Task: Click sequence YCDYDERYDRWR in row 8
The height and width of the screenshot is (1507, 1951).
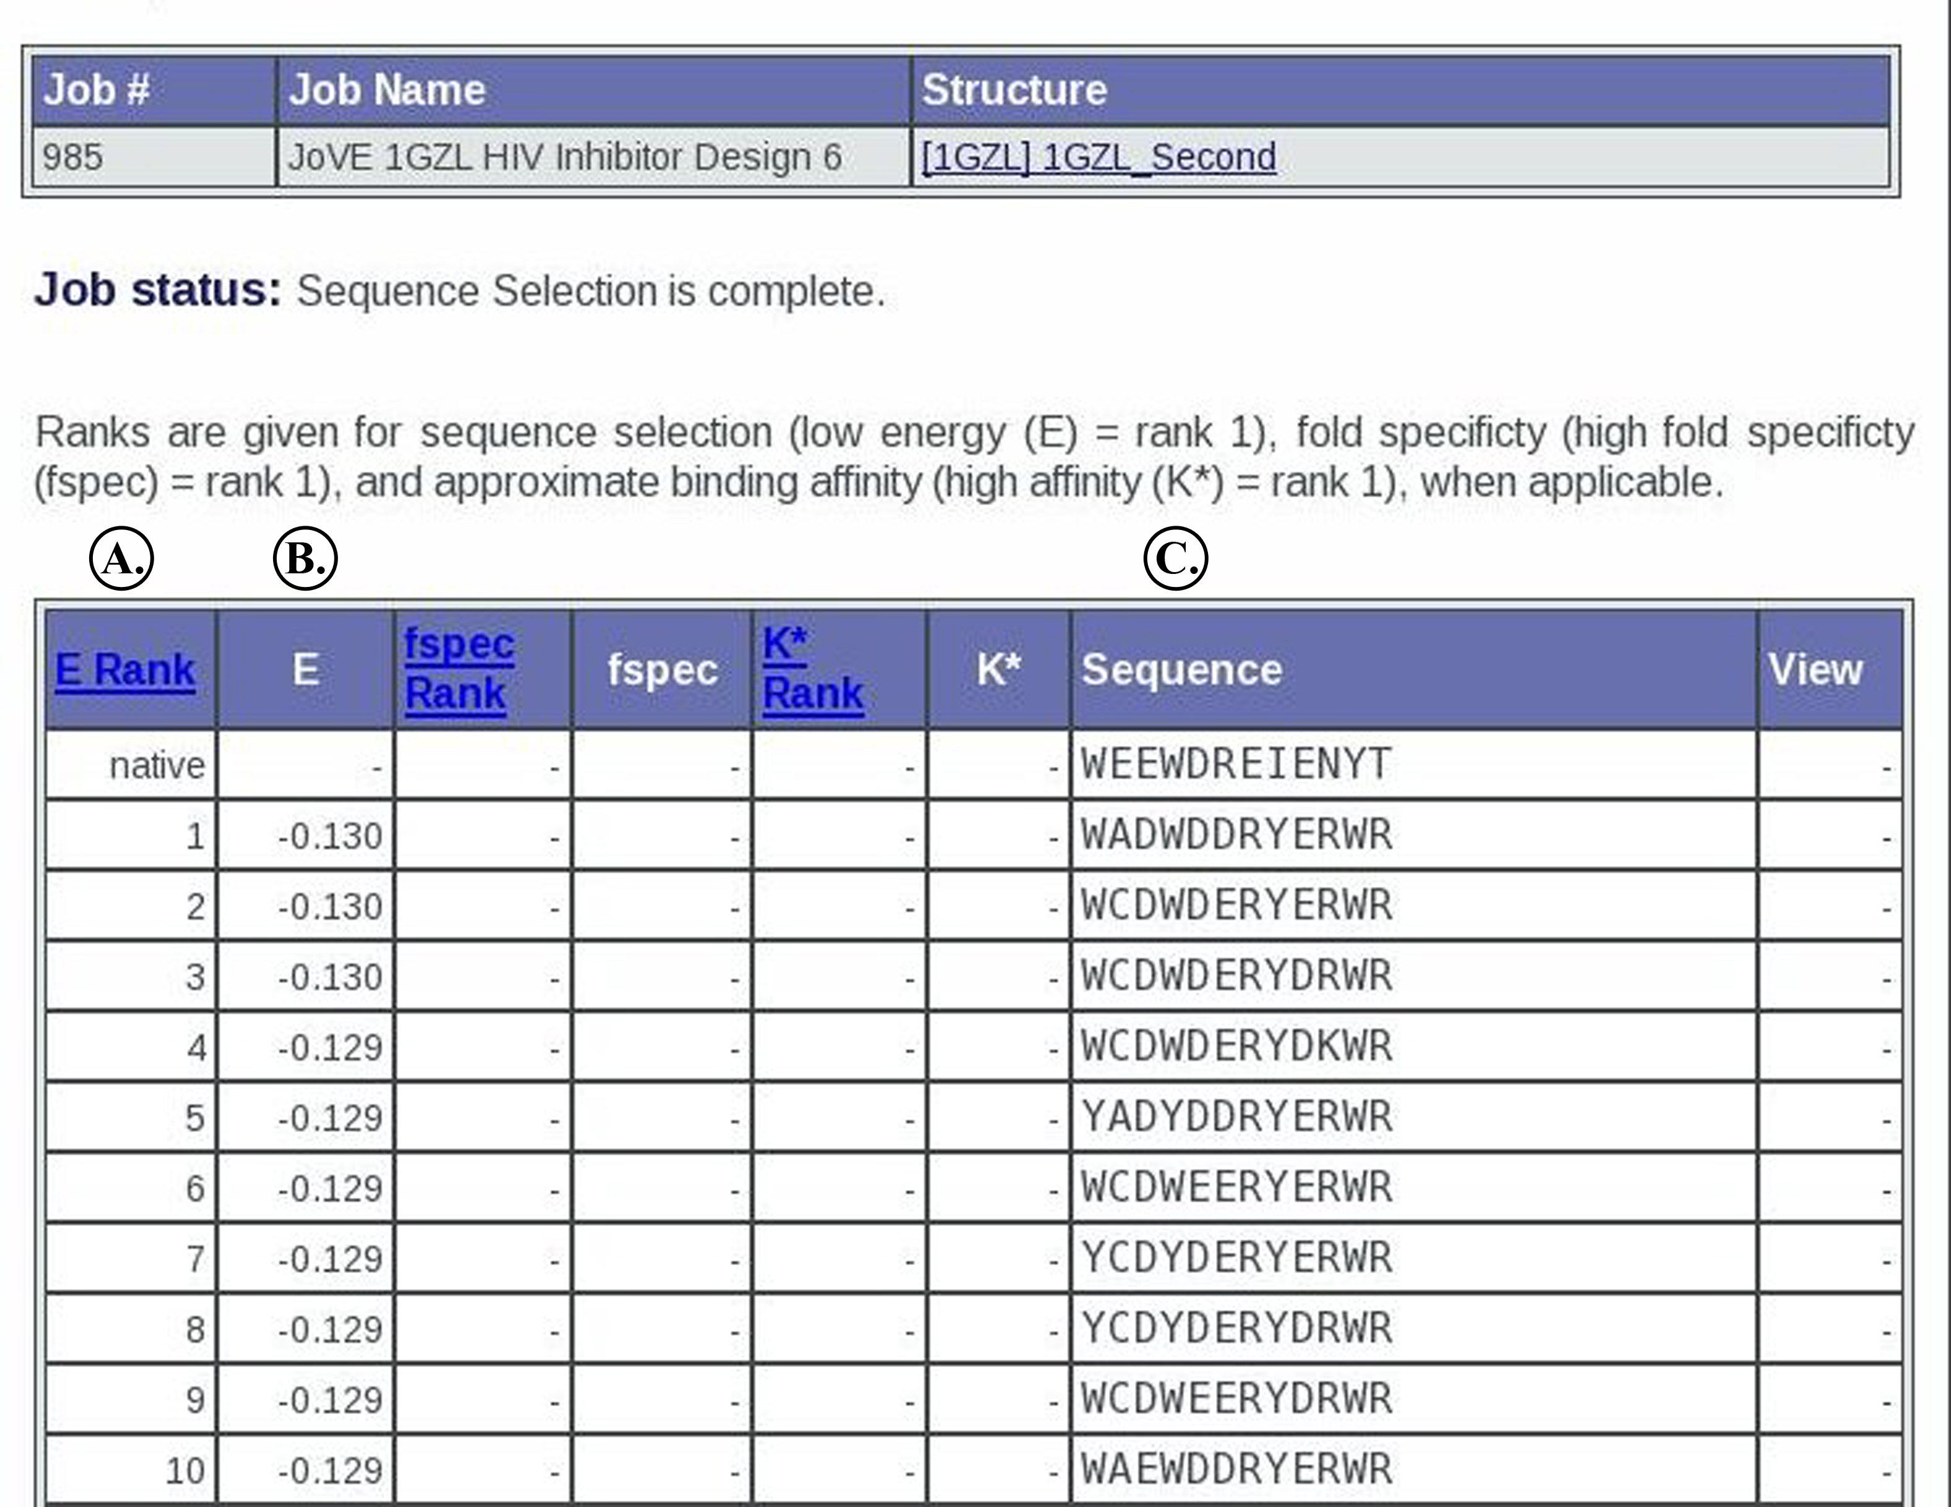Action: (1235, 1329)
